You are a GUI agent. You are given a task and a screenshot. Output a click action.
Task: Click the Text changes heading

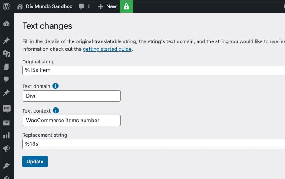pyautogui.click(x=47, y=26)
